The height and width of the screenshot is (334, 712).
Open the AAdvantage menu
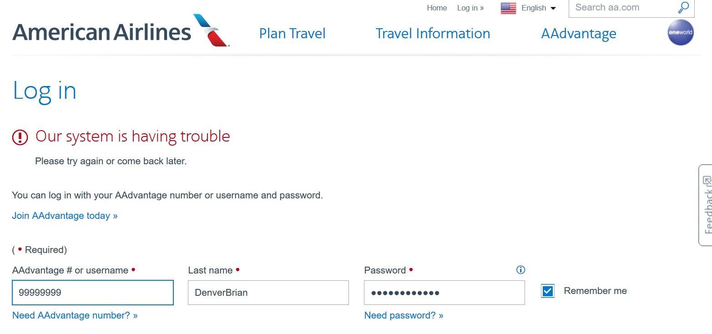(x=578, y=34)
